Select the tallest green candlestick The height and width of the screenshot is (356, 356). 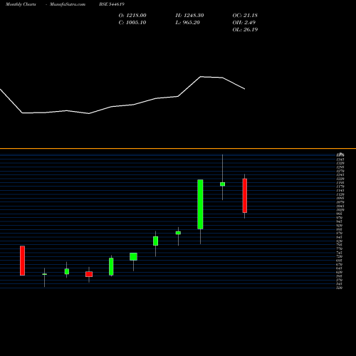click(x=200, y=204)
